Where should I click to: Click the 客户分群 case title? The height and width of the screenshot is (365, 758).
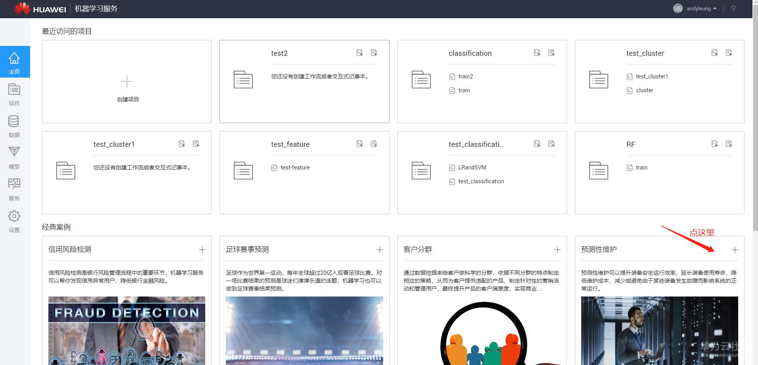tap(418, 249)
